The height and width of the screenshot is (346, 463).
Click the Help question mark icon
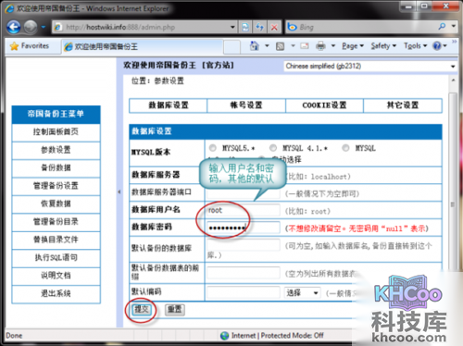click(437, 46)
